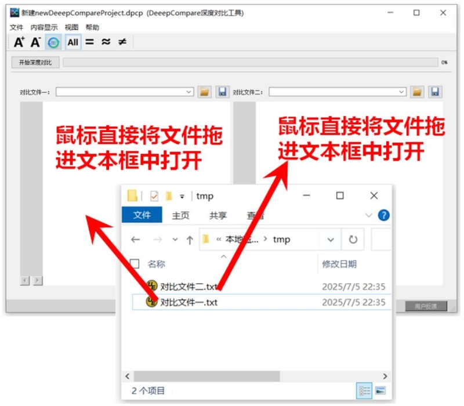This screenshot has width=464, height=406.
Task: Select file 对比文件二.txt
Action: pos(190,287)
